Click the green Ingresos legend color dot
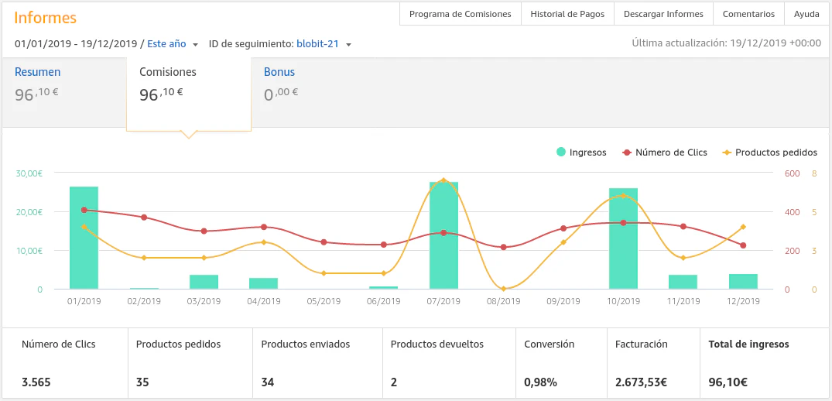This screenshot has width=832, height=401. tap(561, 153)
